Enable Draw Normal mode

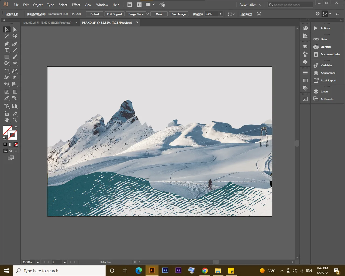[x=5, y=151]
